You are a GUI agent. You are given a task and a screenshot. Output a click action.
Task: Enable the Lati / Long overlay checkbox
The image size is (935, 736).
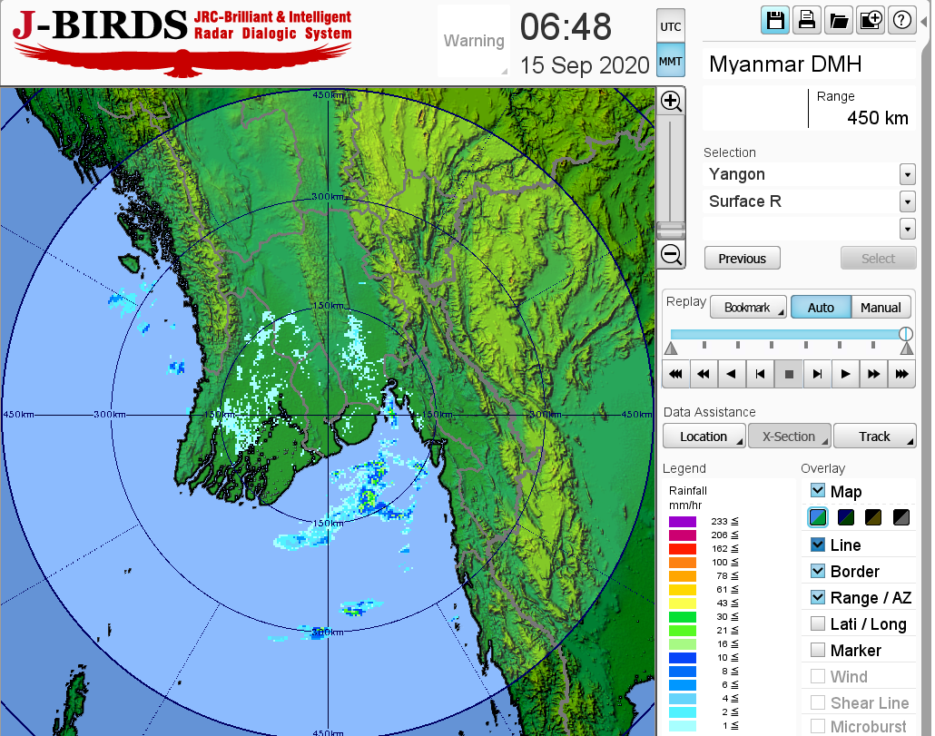[818, 624]
